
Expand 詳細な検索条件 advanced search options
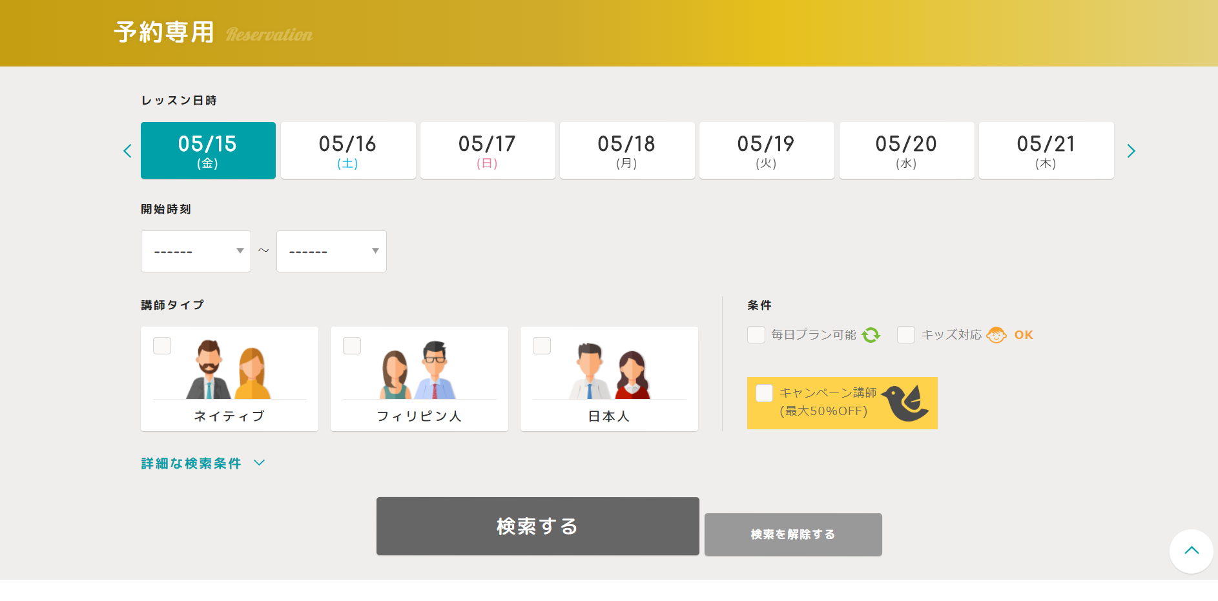[x=203, y=463]
